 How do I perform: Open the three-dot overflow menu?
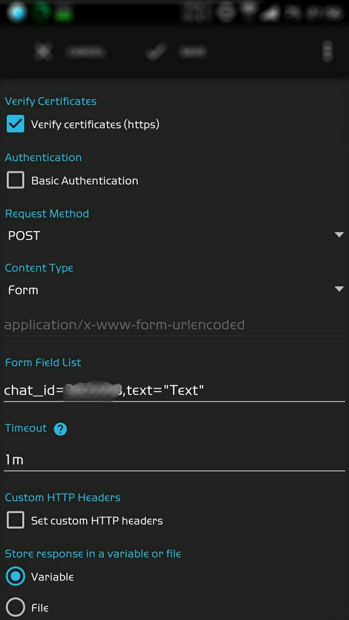tap(328, 51)
